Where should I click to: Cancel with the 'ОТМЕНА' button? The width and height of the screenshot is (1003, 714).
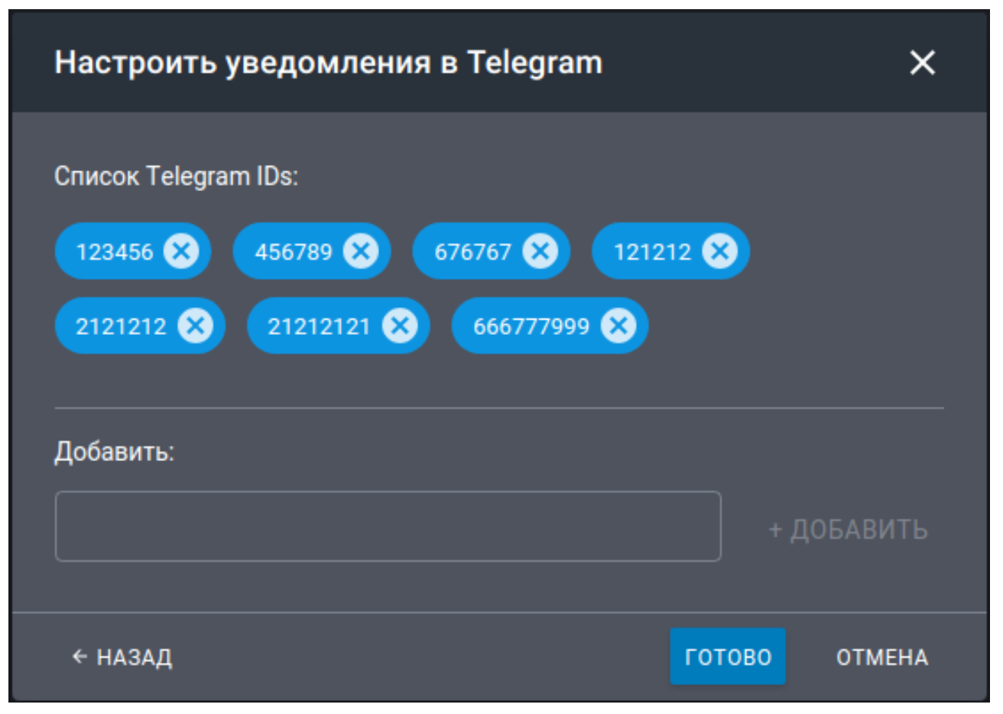[x=882, y=657]
